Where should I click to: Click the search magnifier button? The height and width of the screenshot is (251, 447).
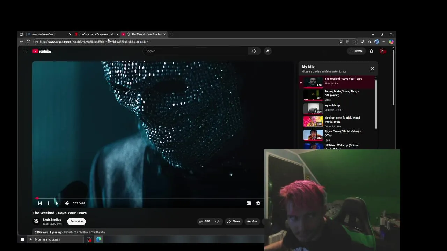coord(254,51)
